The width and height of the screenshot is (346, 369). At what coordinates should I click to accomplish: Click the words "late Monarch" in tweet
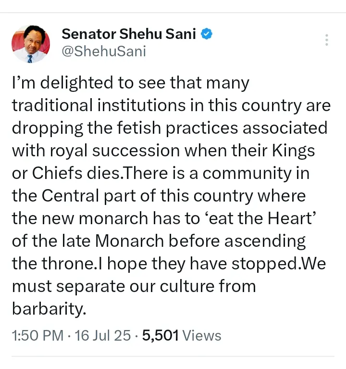pyautogui.click(x=113, y=241)
